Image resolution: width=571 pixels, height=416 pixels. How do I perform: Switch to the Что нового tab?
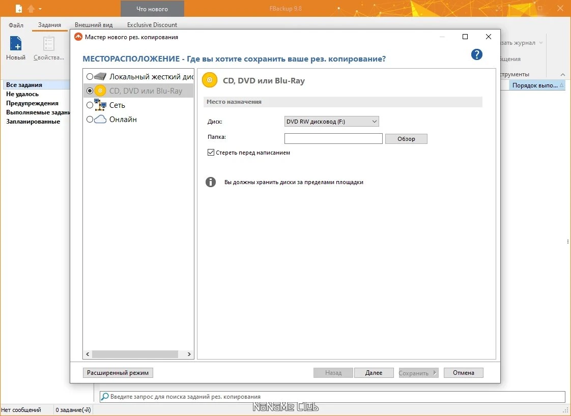tap(152, 9)
